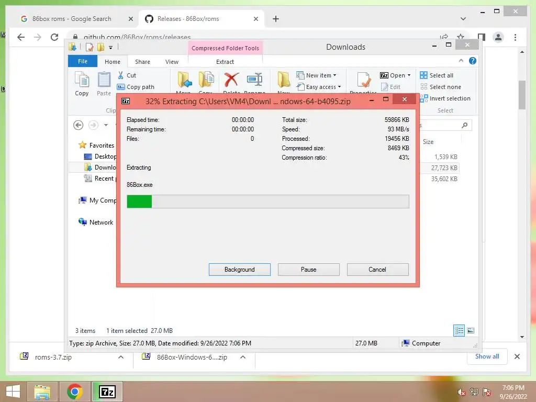Click Background button in 7-Zip dialog
Viewport: 536px width, 402px height.
point(240,270)
